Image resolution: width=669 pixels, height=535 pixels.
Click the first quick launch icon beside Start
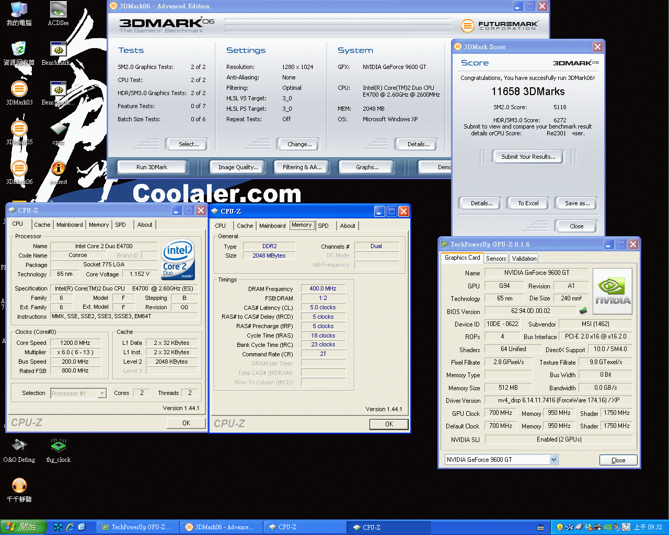[x=58, y=527]
